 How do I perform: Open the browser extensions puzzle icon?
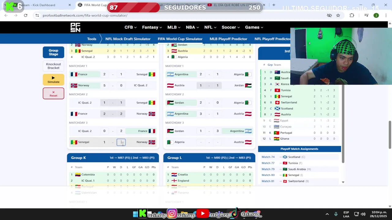pyautogui.click(x=352, y=15)
